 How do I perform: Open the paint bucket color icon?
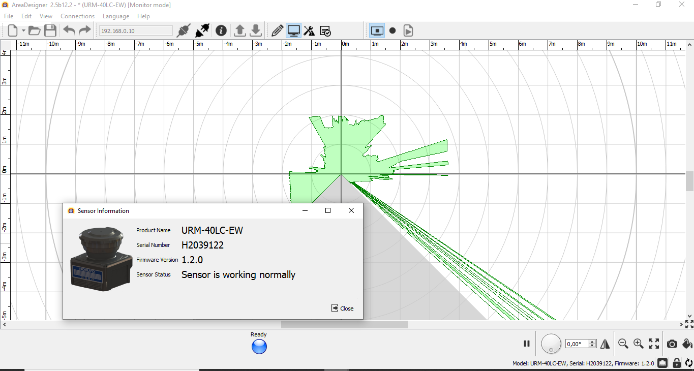point(687,344)
